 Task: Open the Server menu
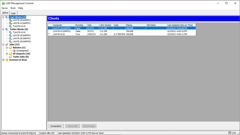(4, 8)
